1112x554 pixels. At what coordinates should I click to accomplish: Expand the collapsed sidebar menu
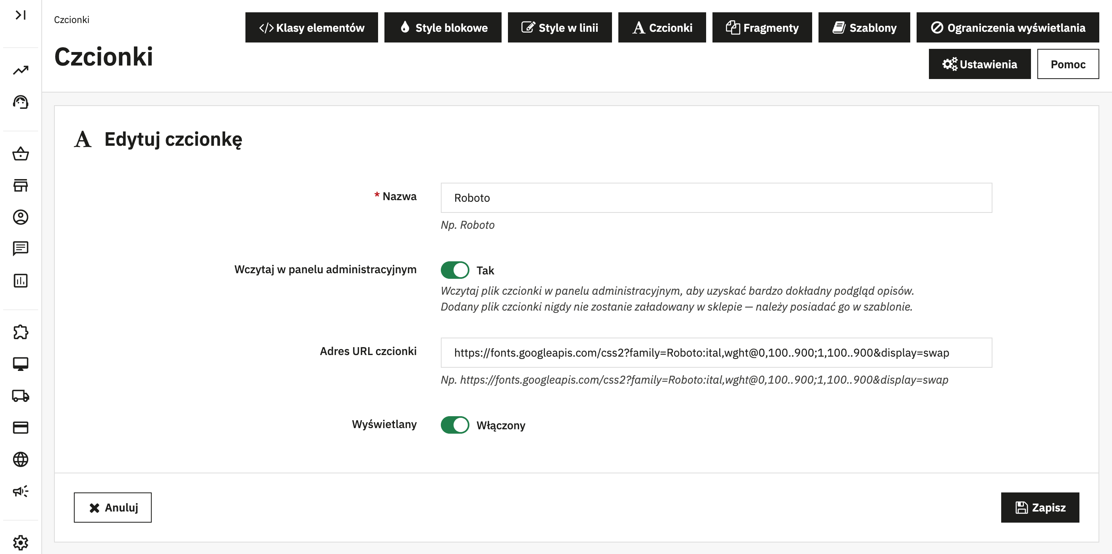coord(20,15)
